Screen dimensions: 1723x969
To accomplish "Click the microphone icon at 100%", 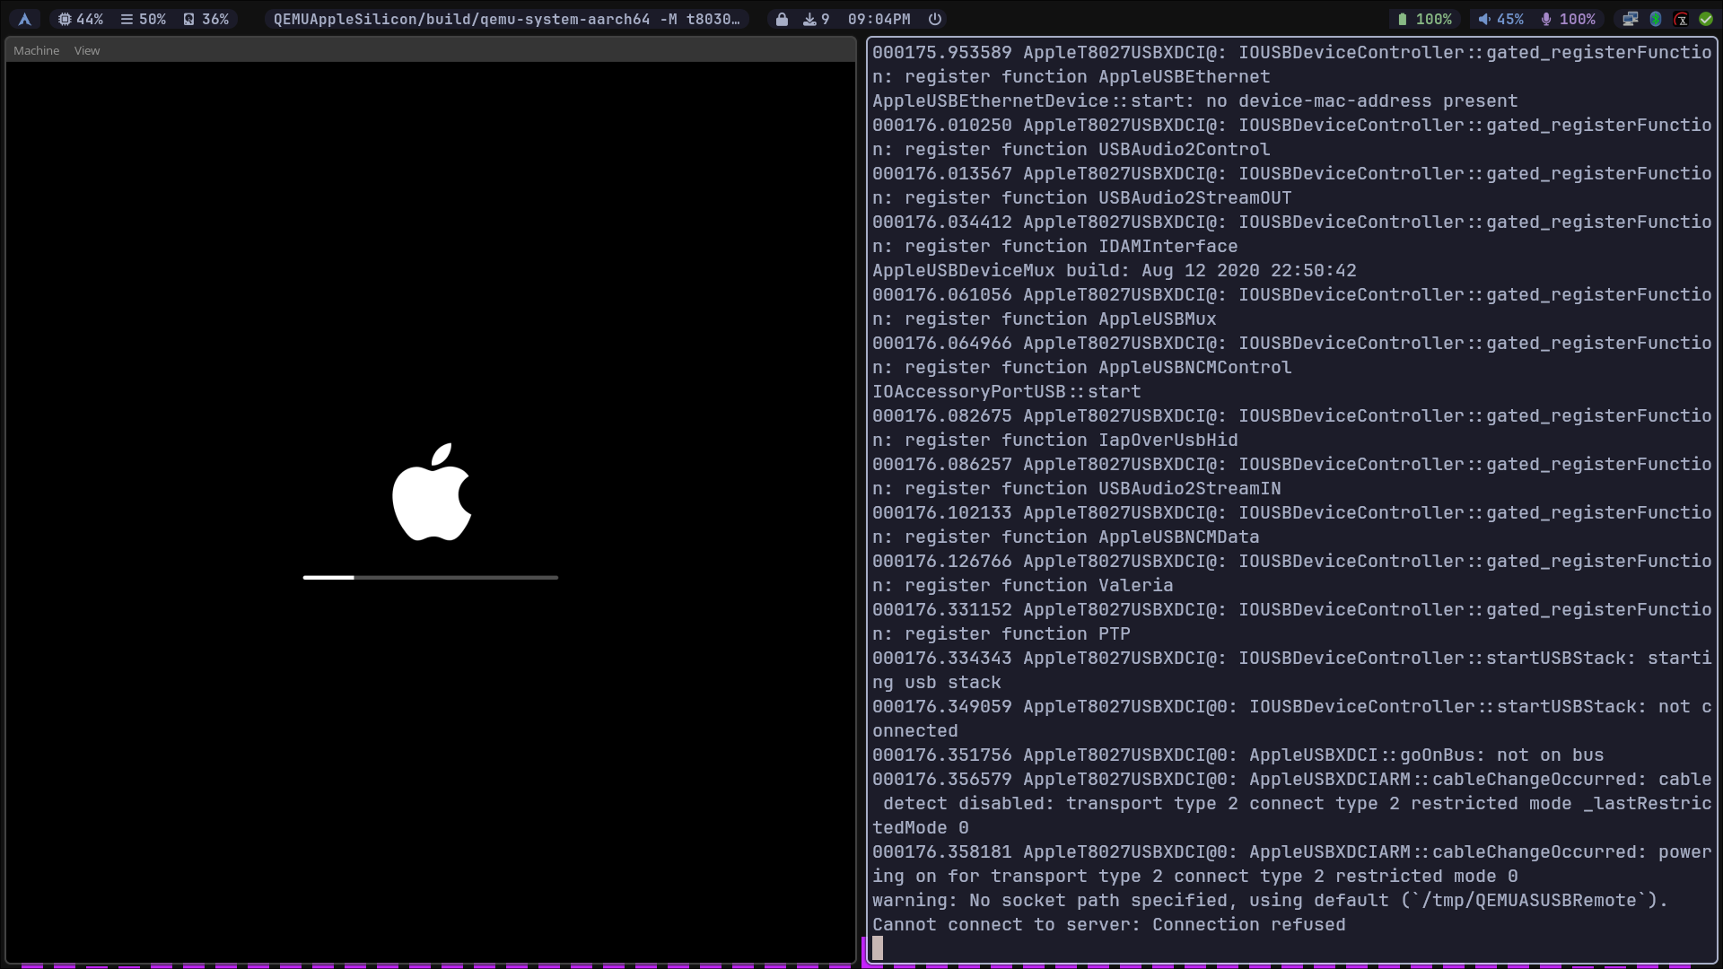I will 1545,19.
